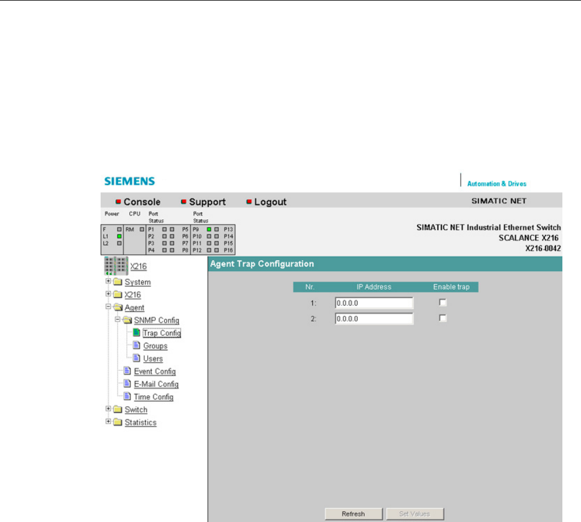Screen dimensions: 581x522
Task: Open Event Config link
Action: 155,371
